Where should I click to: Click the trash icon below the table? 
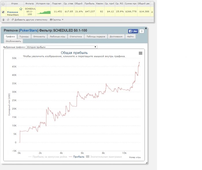(x=3, y=20)
